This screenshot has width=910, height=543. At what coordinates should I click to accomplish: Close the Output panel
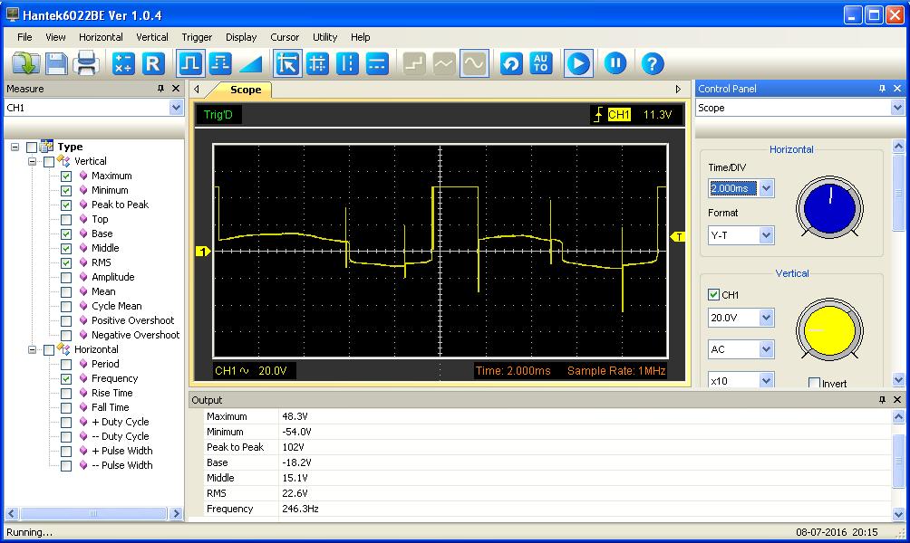(897, 400)
